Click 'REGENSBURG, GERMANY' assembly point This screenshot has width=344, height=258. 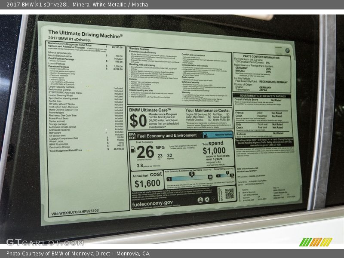tap(273, 82)
